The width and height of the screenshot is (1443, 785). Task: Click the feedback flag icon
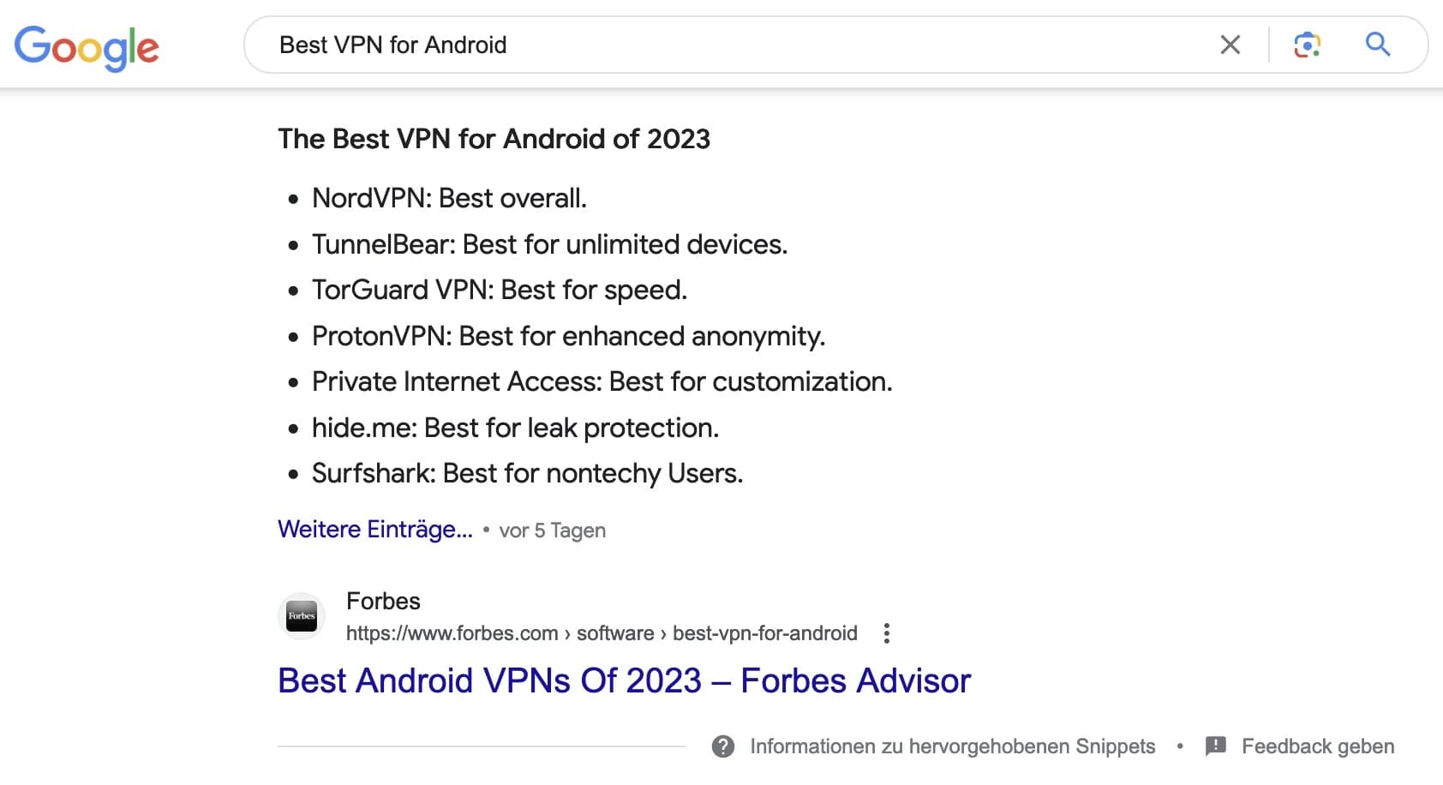pos(1215,746)
